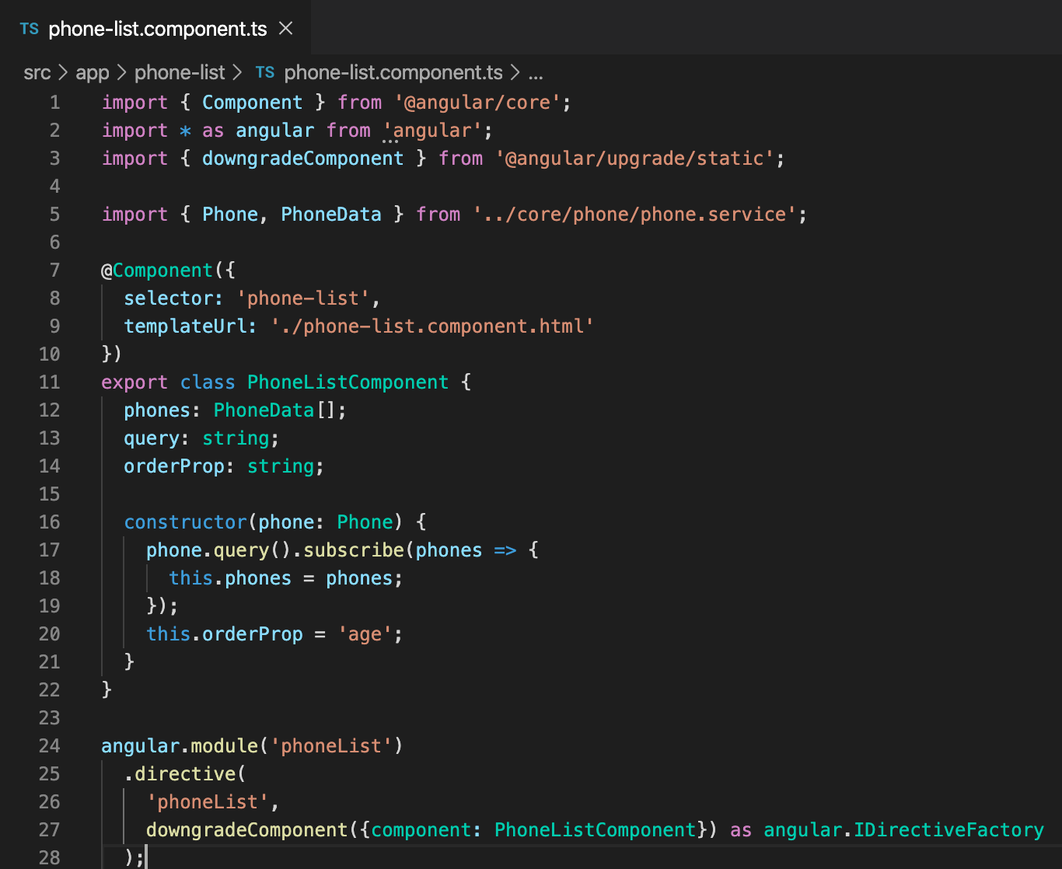
Task: Open the 'phone-list' folder breadcrumb
Action: tap(180, 73)
